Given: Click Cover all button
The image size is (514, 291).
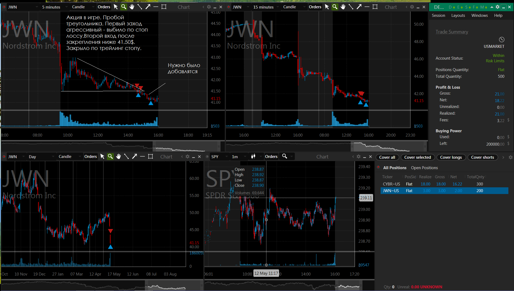Looking at the screenshot, I should pyautogui.click(x=387, y=157).
